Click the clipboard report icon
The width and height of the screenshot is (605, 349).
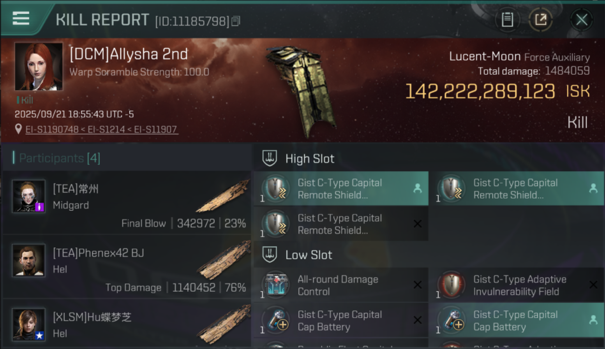pyautogui.click(x=507, y=20)
